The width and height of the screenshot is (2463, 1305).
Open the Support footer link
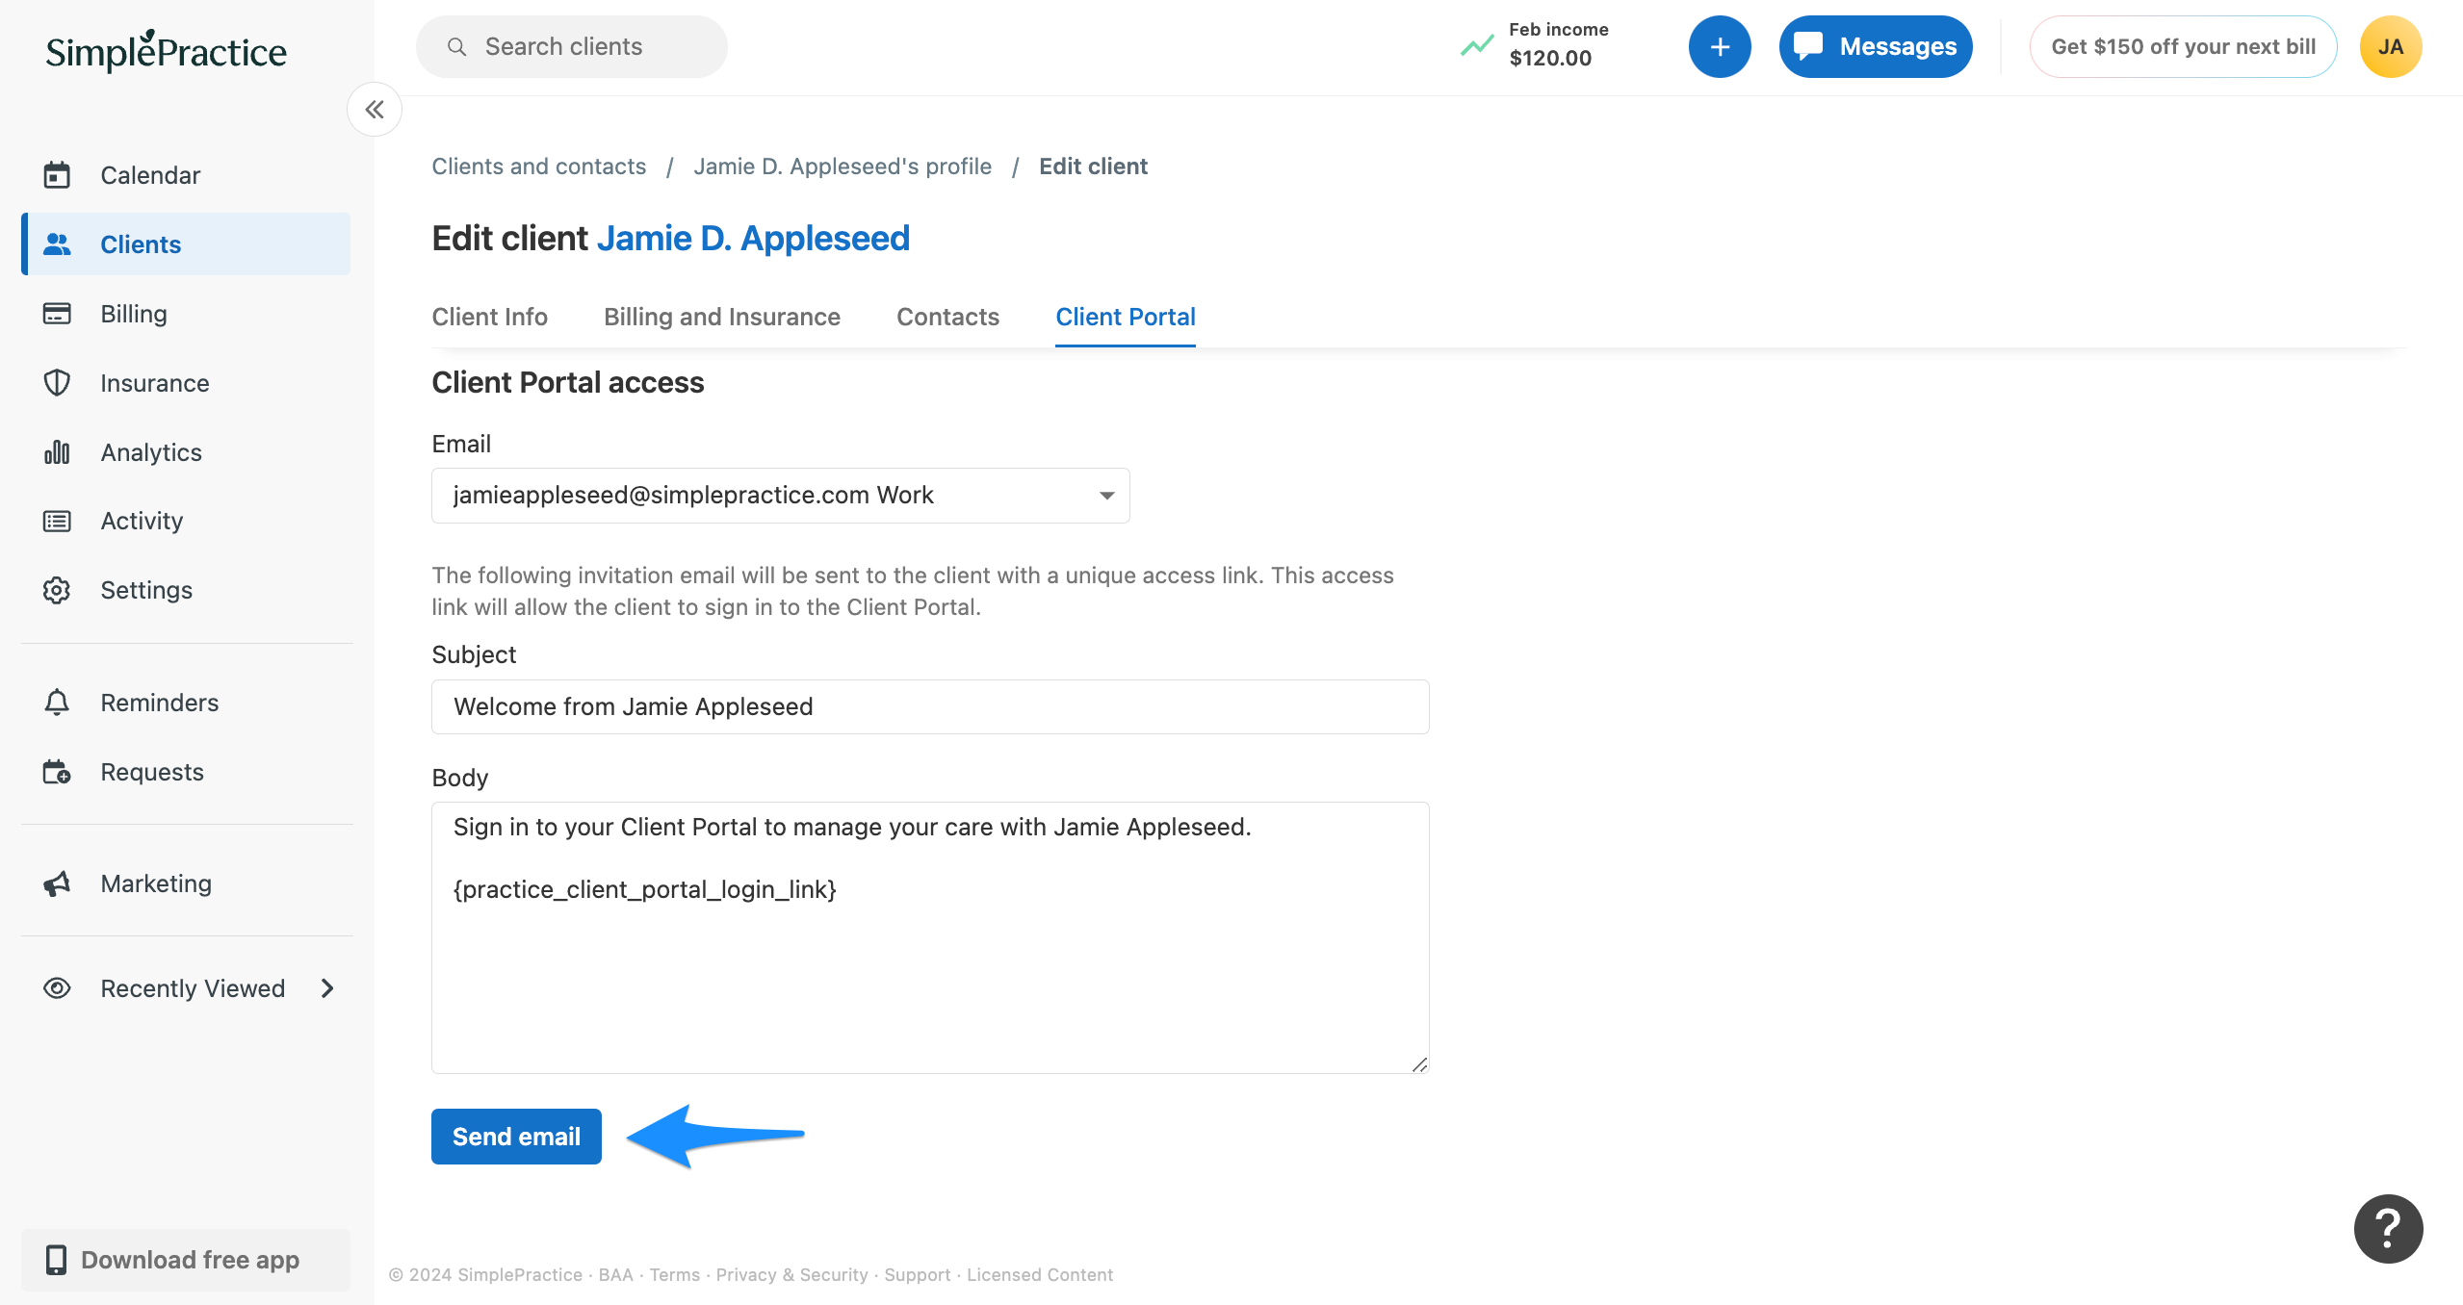[x=918, y=1275]
